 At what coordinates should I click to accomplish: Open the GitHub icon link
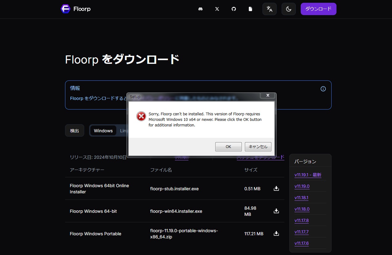point(234,9)
